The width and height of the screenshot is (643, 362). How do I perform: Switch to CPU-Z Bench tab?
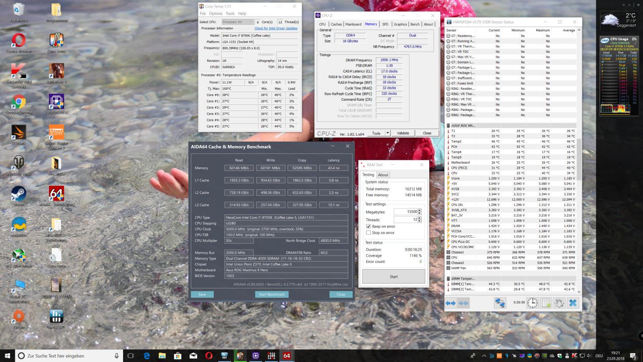point(415,25)
